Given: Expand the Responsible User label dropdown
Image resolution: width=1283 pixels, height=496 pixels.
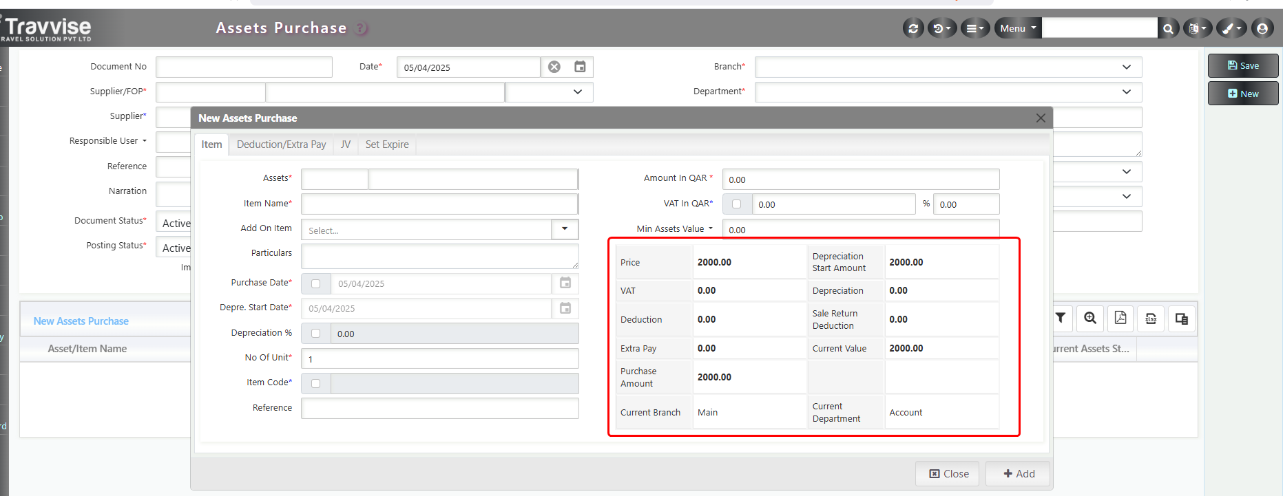Looking at the screenshot, I should pyautogui.click(x=145, y=141).
